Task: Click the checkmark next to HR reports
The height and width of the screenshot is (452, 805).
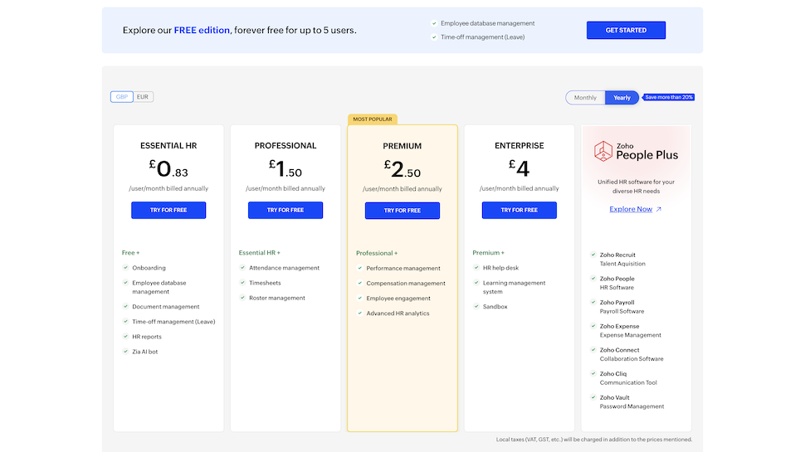Action: pos(125,337)
